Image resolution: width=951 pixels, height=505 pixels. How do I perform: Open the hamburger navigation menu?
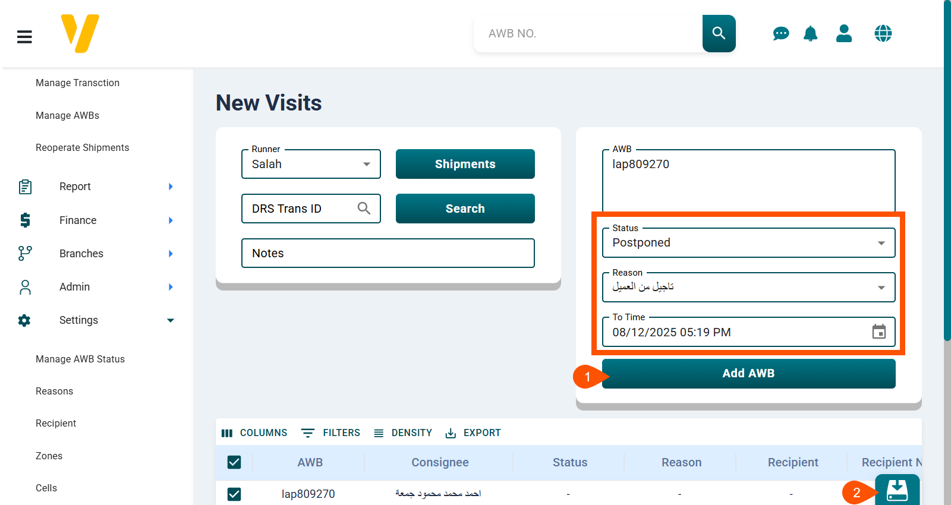(x=24, y=37)
